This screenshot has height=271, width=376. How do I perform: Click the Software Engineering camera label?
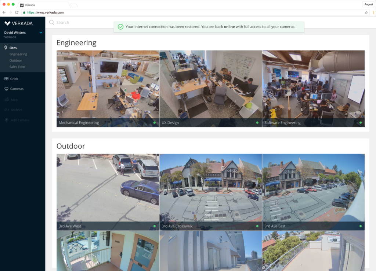point(282,123)
